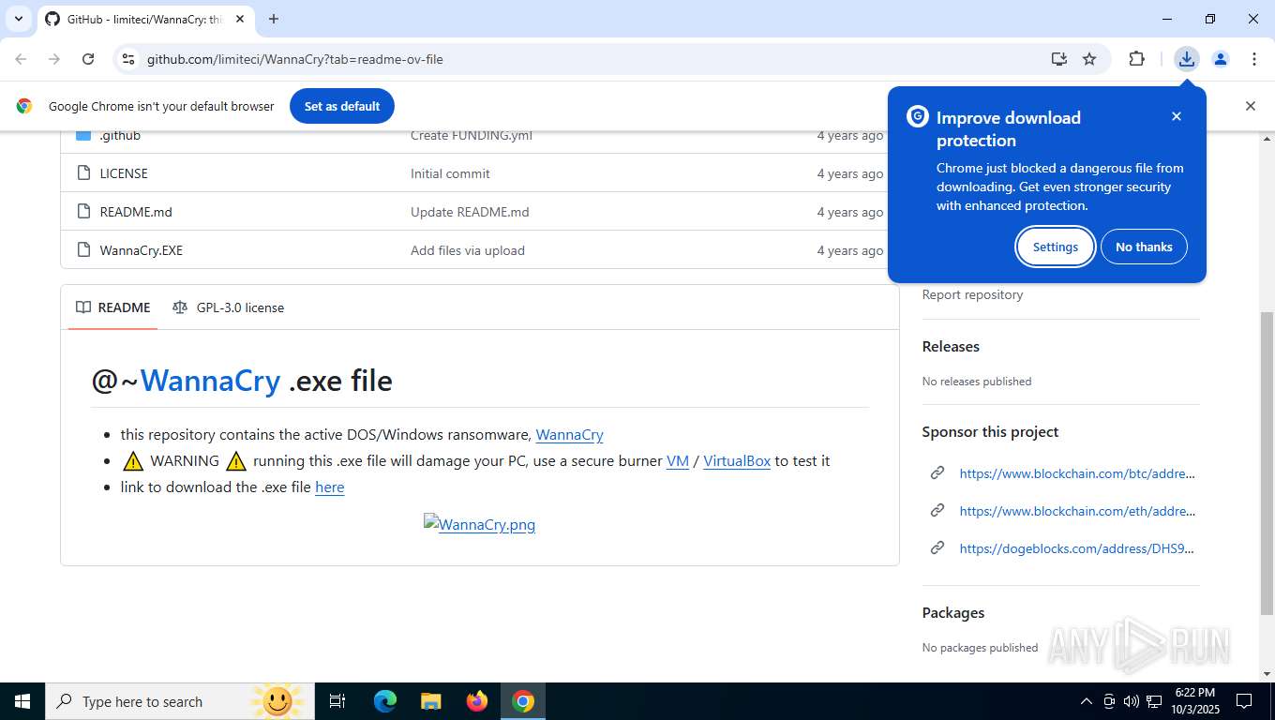
Task: Open File Explorer from taskbar
Action: coord(431,701)
